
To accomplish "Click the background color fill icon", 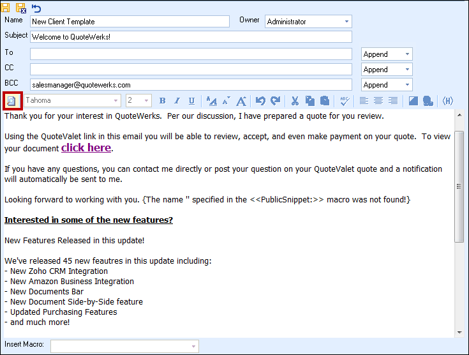I will pos(413,101).
